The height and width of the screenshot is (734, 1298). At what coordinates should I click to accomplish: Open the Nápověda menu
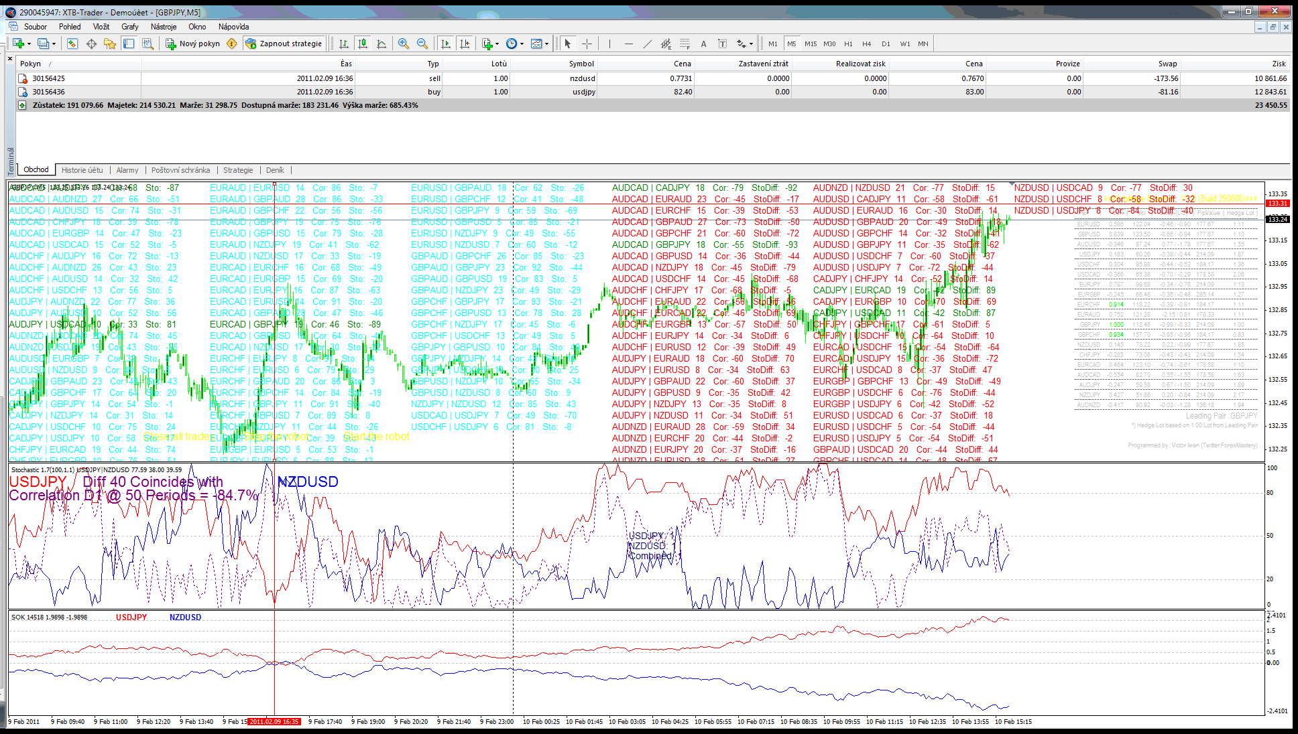(x=233, y=27)
